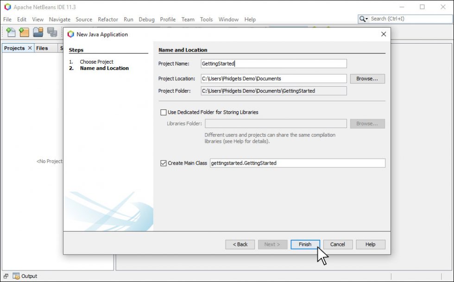Click the Finish button

(x=305, y=244)
